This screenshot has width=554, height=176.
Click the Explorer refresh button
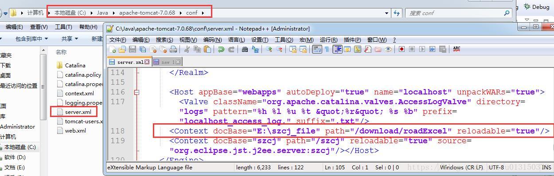pyautogui.click(x=397, y=13)
